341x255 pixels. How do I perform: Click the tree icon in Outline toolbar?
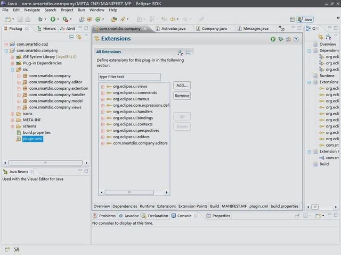321,37
